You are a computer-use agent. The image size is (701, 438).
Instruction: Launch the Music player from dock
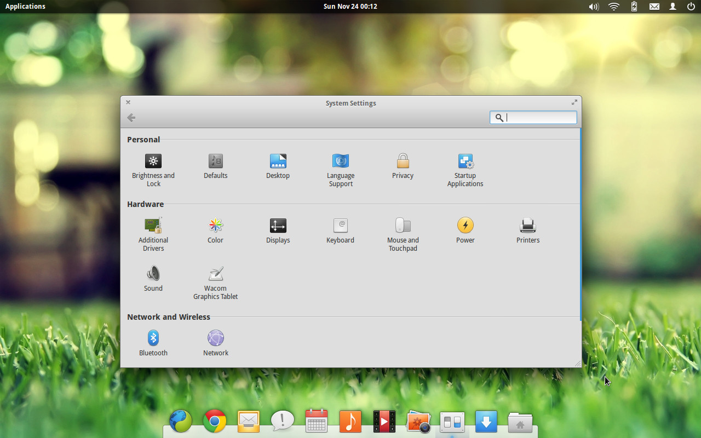(x=350, y=421)
